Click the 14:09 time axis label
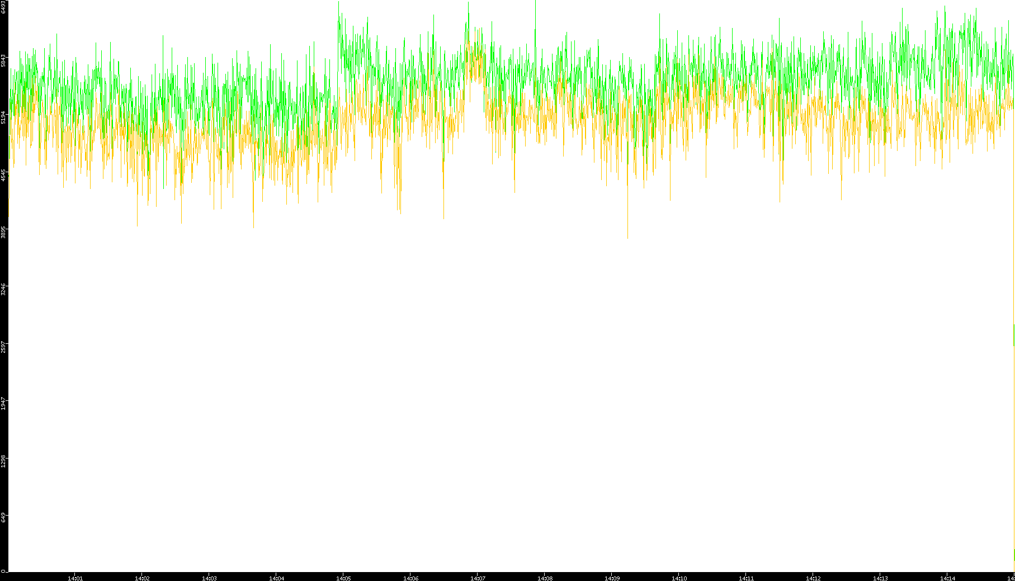1015x581 pixels. (612, 578)
